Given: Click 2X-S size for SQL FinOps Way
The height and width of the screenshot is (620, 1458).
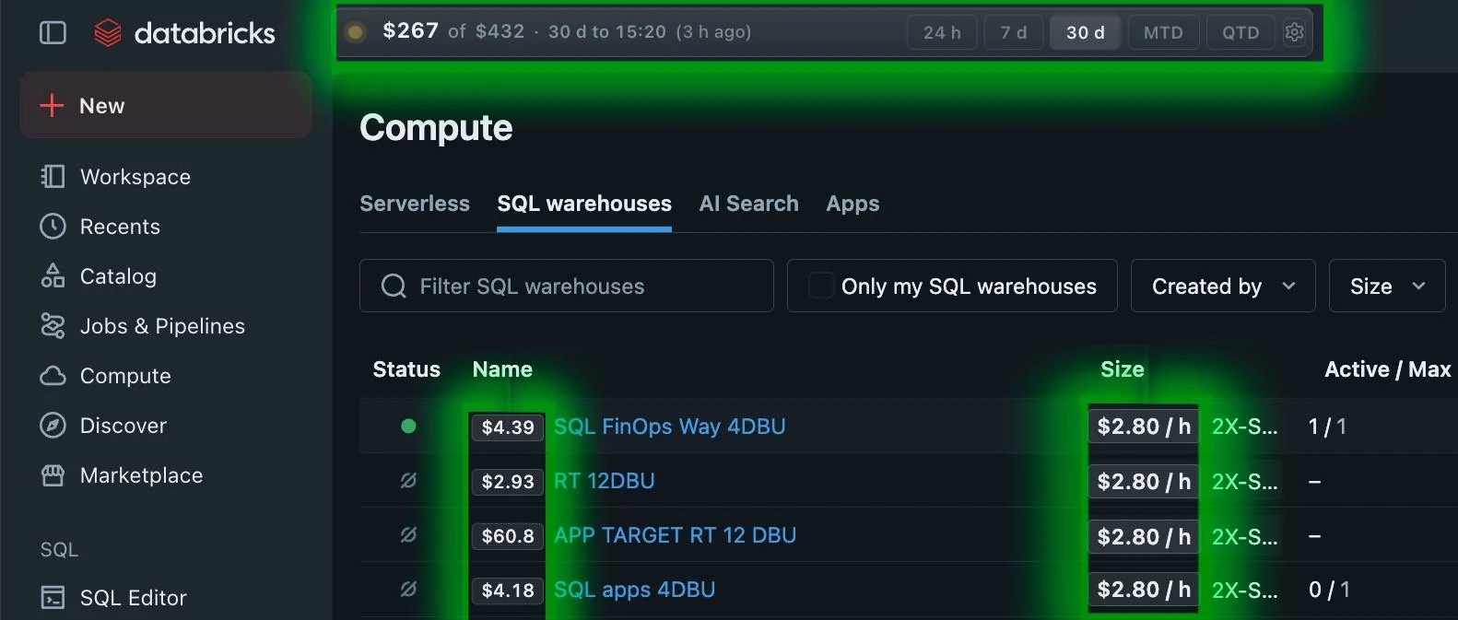Looking at the screenshot, I should (1244, 427).
